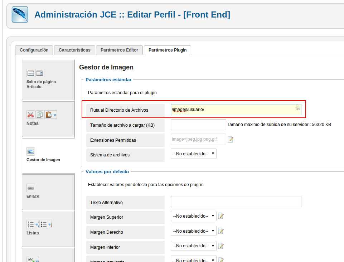This screenshot has height=262, width=344.
Task: Click the page break icon in Salto de página
Action: coord(31,73)
